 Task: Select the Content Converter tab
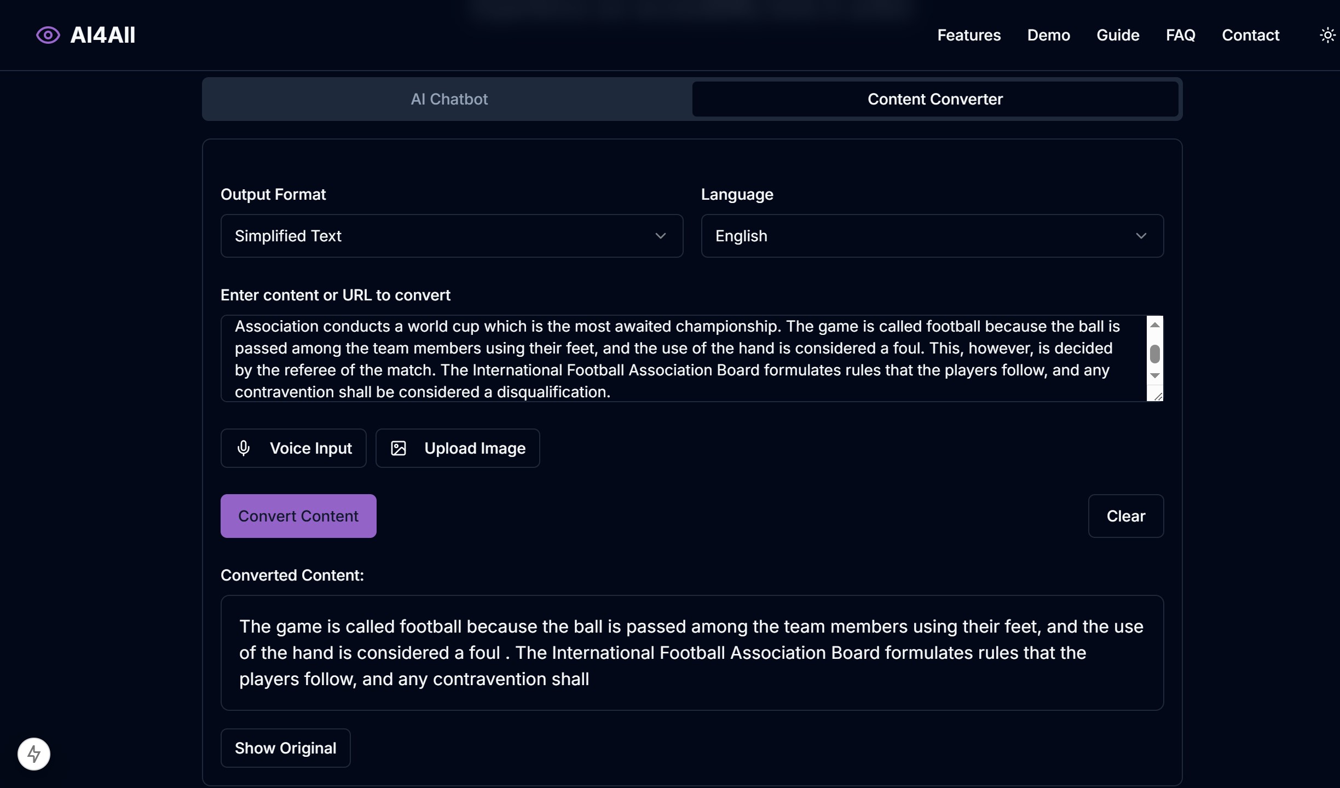tap(935, 99)
